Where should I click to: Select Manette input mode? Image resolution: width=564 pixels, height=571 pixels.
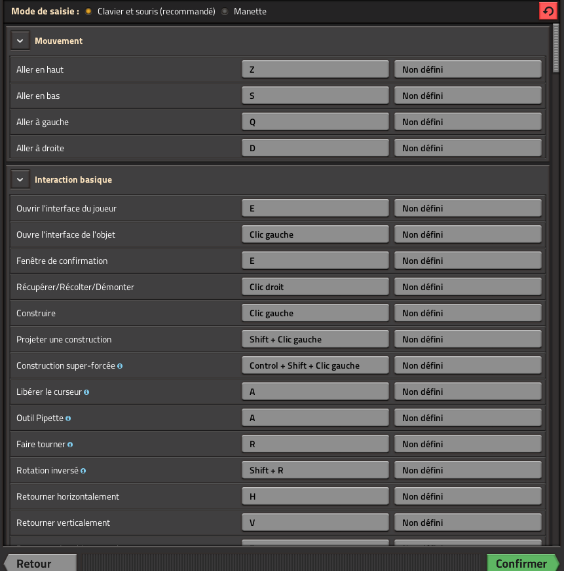coord(225,12)
